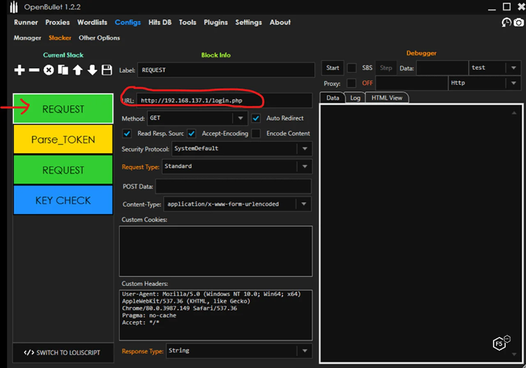Move selected block up with arrow icon
This screenshot has width=526, height=368.
point(78,70)
